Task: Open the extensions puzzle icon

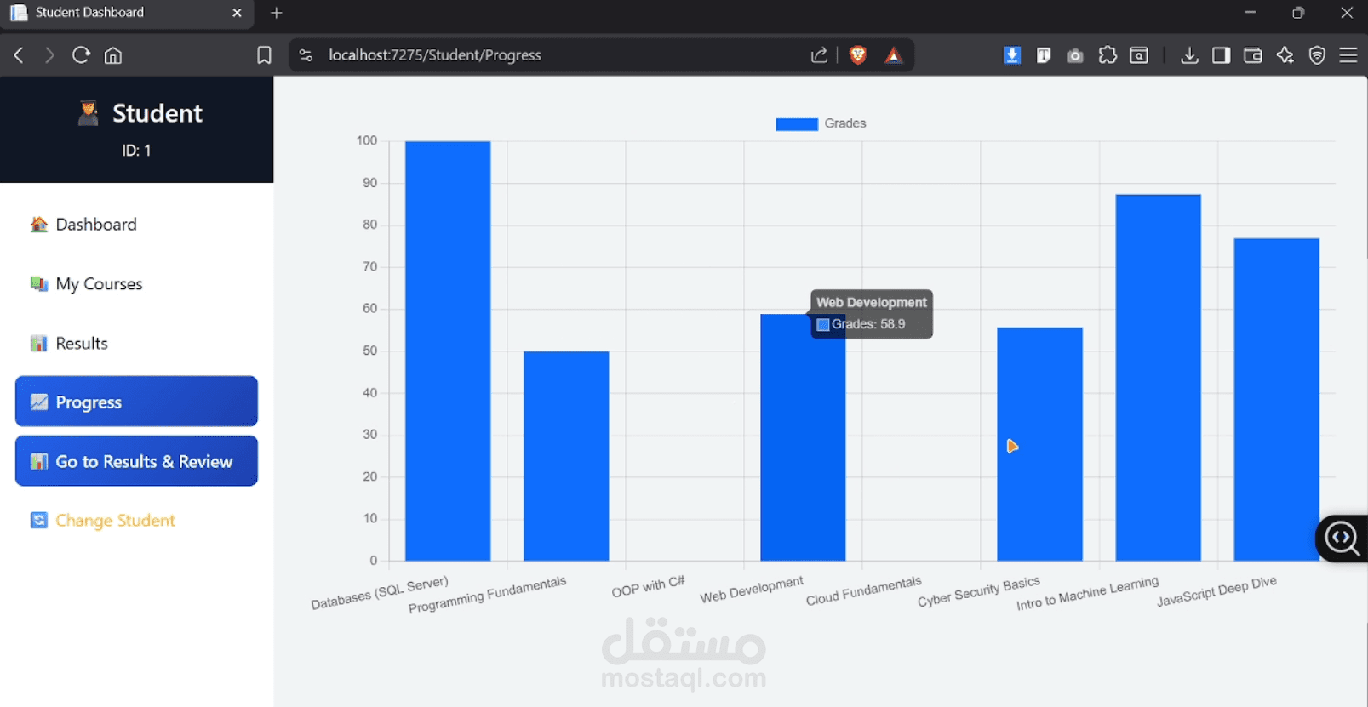Action: [1108, 55]
